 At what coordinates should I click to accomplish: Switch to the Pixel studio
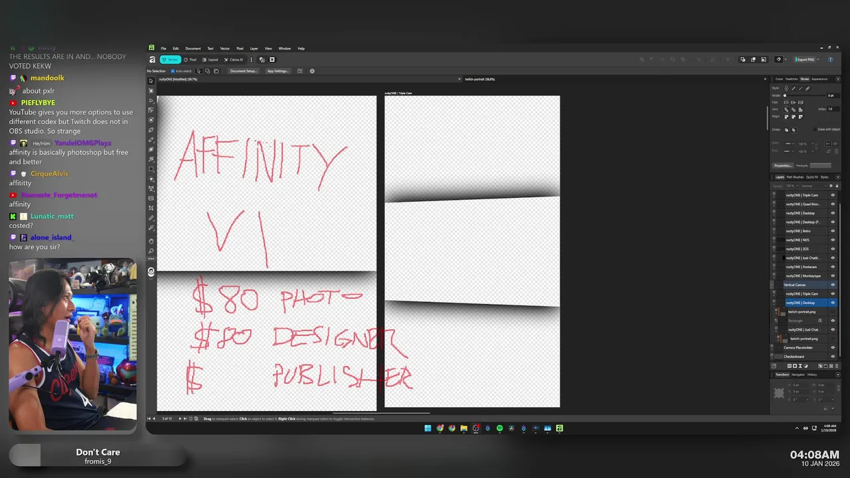[x=190, y=60]
